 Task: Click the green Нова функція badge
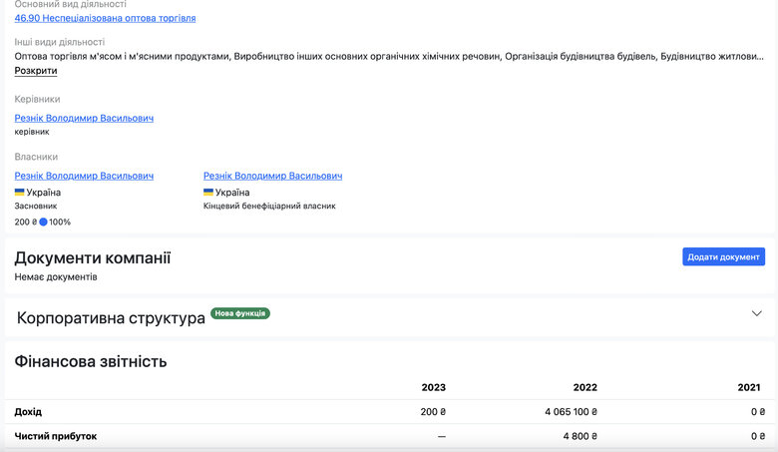pyautogui.click(x=239, y=313)
